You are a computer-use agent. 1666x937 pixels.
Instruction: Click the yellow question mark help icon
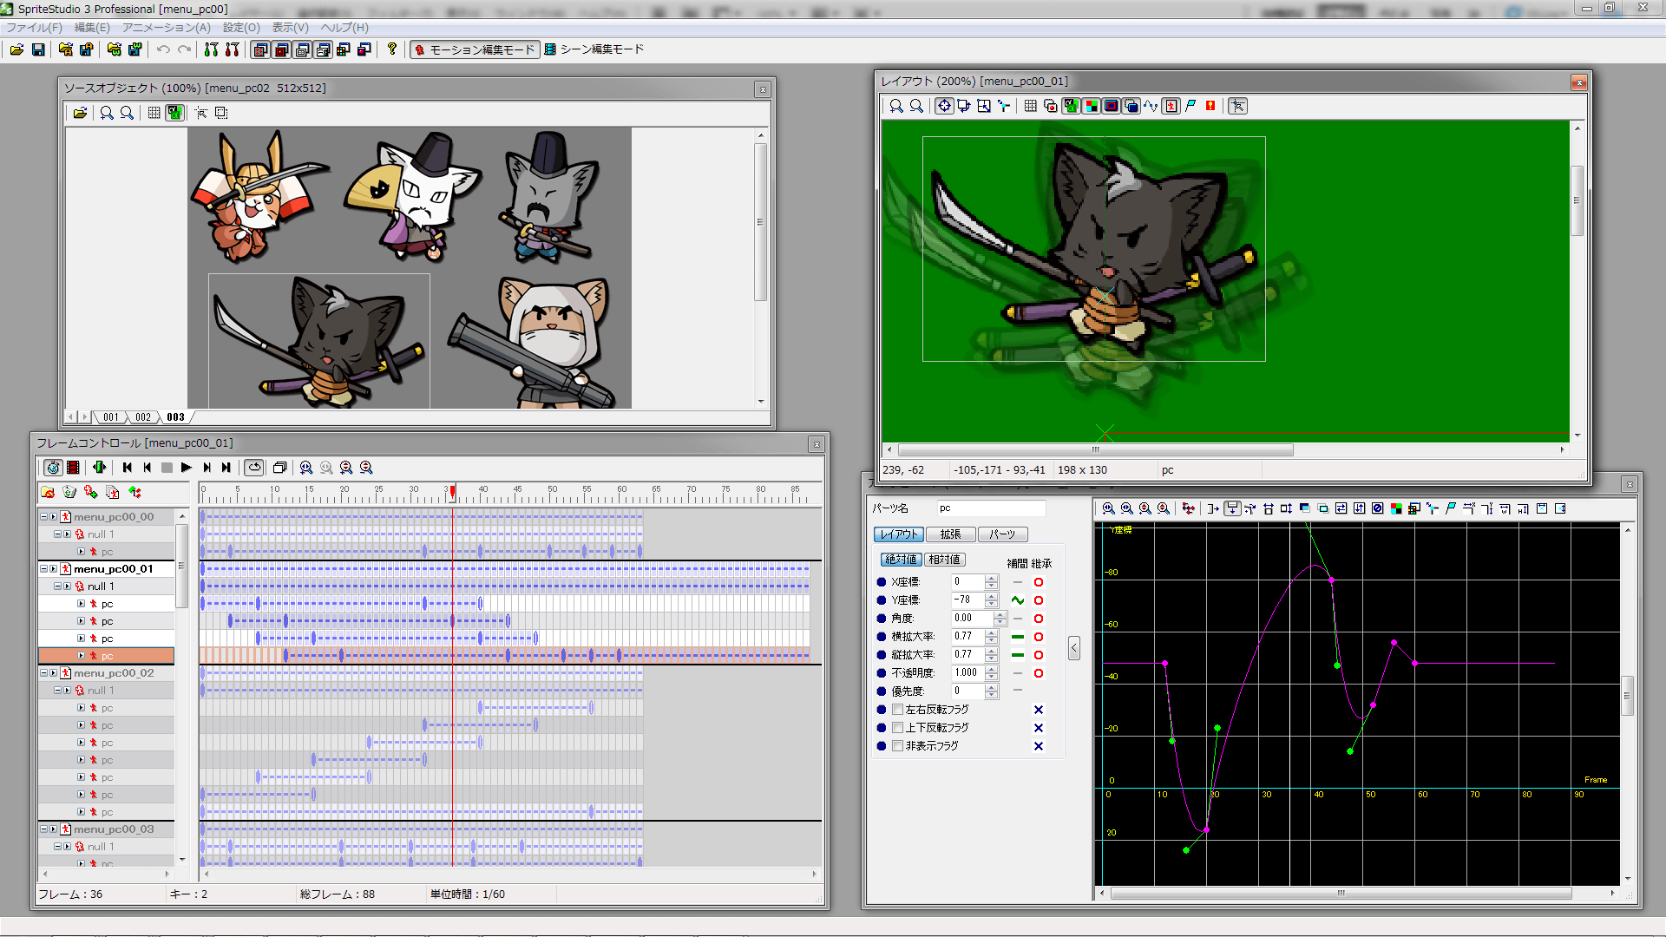click(392, 49)
